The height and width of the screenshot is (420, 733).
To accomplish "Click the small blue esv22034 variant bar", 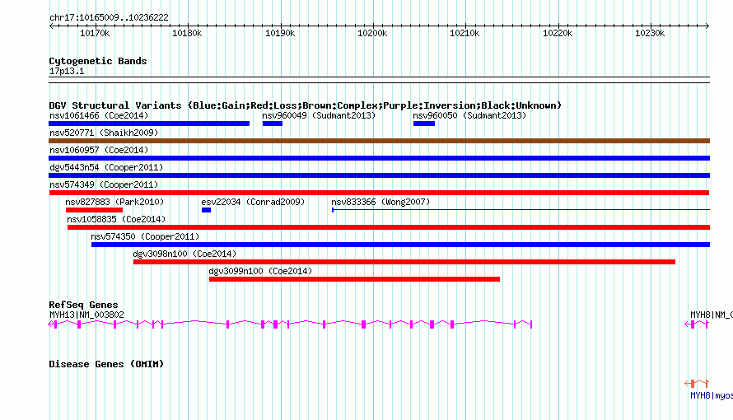I will (206, 210).
